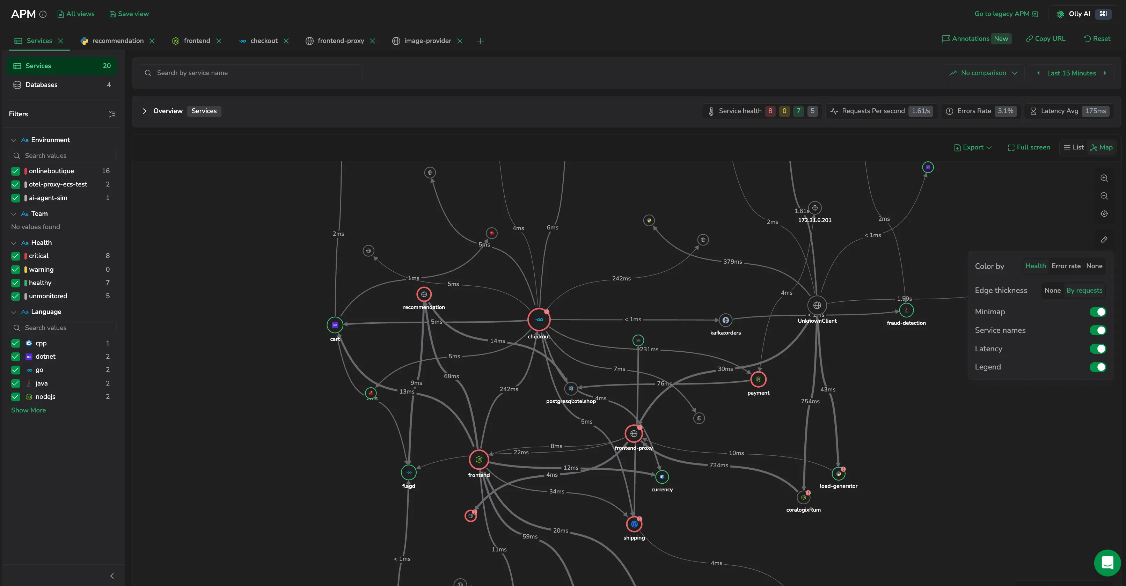The width and height of the screenshot is (1126, 586).
Task: Set Color by to Error rate
Action: [x=1066, y=266]
